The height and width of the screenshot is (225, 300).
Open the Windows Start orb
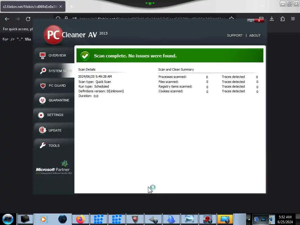point(8,219)
